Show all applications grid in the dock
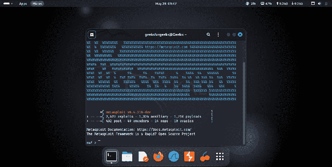This screenshot has width=332, height=167. pos(220,157)
